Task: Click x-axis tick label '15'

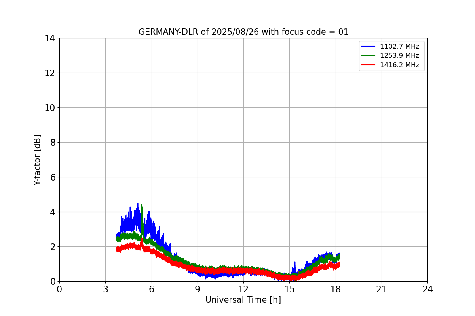Action: coord(289,289)
